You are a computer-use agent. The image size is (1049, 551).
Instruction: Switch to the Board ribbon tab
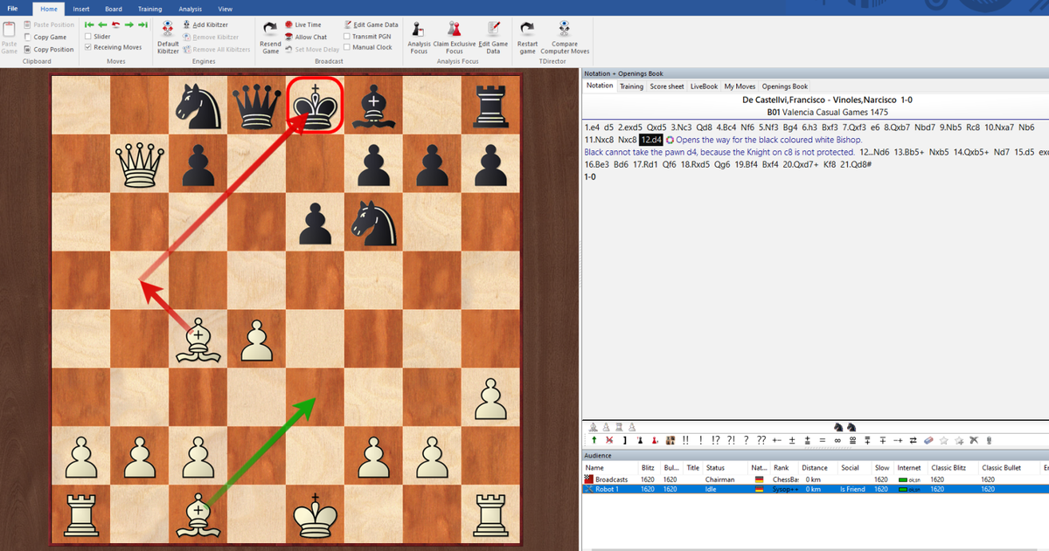click(x=114, y=9)
